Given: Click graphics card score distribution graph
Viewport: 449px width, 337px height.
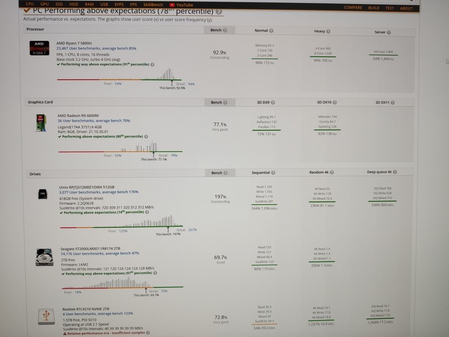Looking at the screenshot, I should click(x=120, y=146).
